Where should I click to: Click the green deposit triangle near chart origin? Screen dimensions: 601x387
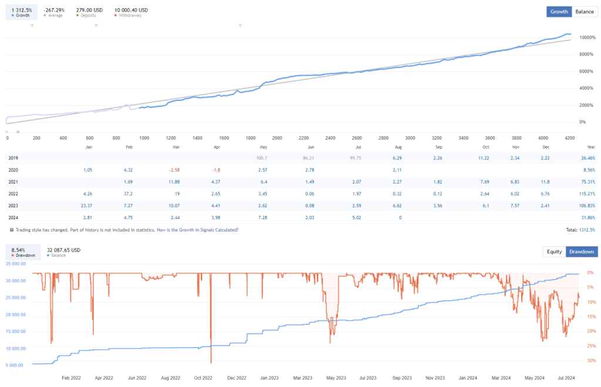18,131
